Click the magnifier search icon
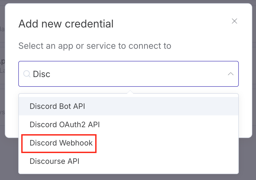Image resolution: width=256 pixels, height=180 pixels. click(x=27, y=74)
